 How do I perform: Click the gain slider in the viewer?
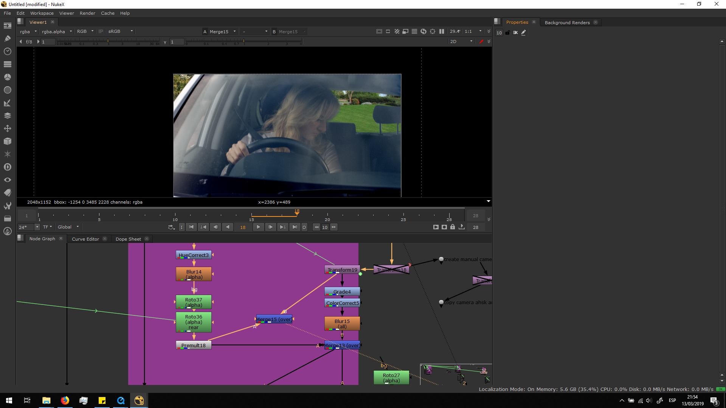click(x=108, y=41)
